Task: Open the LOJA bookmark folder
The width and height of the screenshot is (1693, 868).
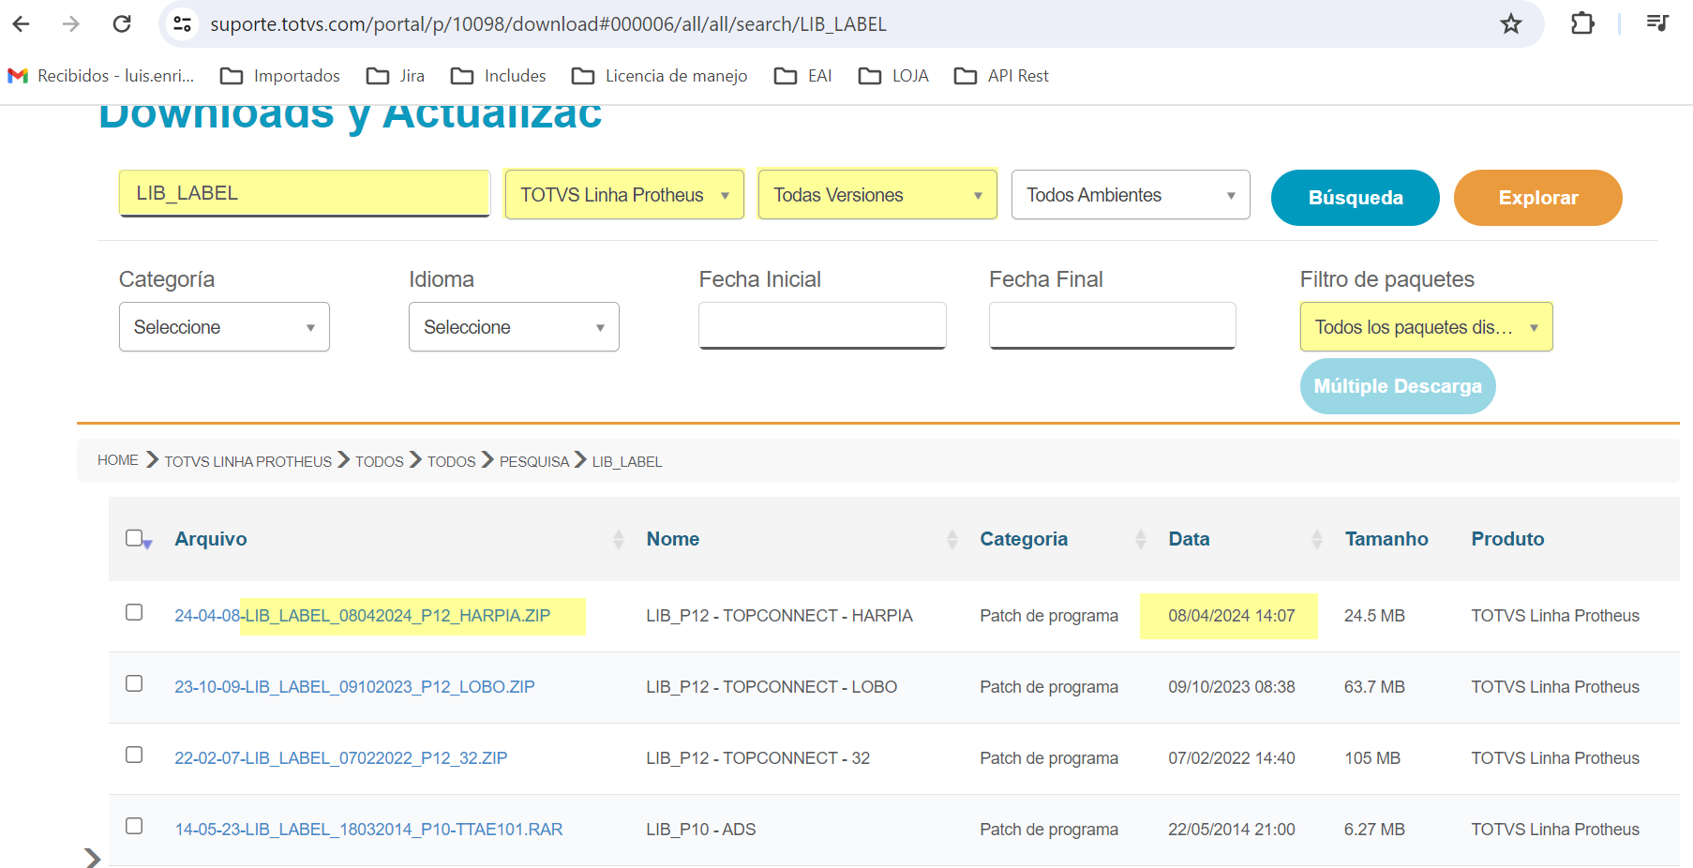Action: point(893,76)
